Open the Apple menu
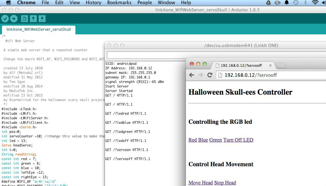Screen dimensions: 326x186 click(x=8, y=3)
